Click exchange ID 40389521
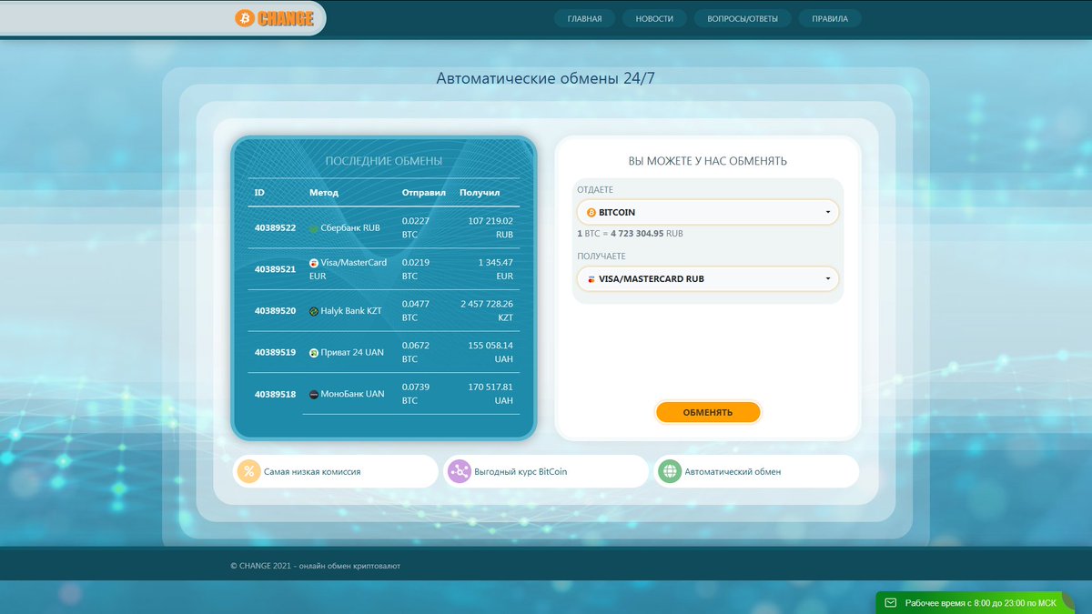Screen dimensions: 1092x614 tap(275, 269)
